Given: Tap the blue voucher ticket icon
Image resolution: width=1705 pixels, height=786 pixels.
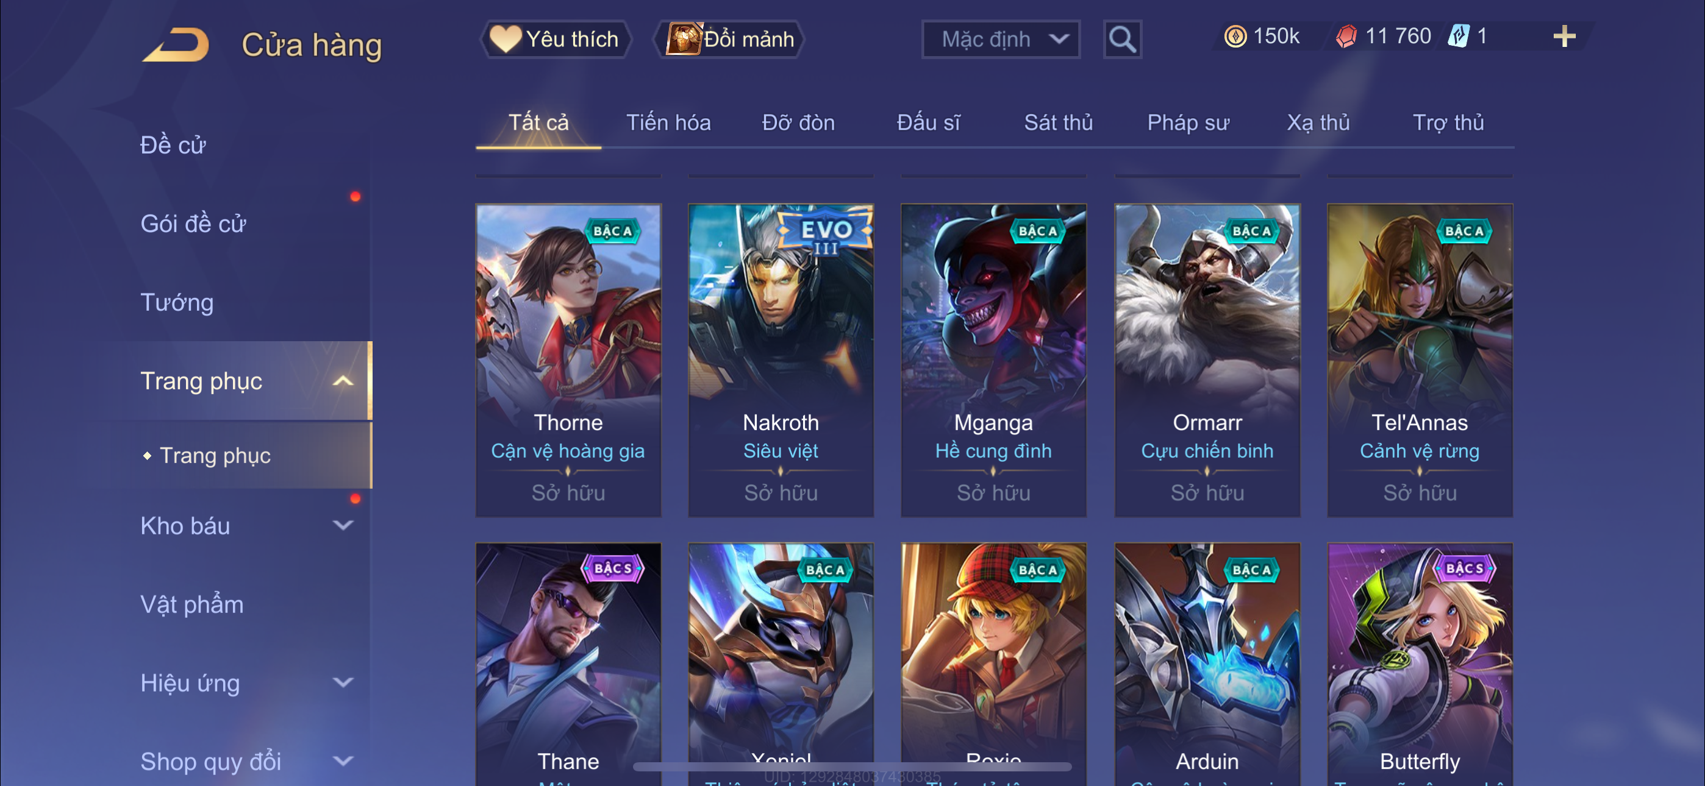Looking at the screenshot, I should pyautogui.click(x=1458, y=37).
